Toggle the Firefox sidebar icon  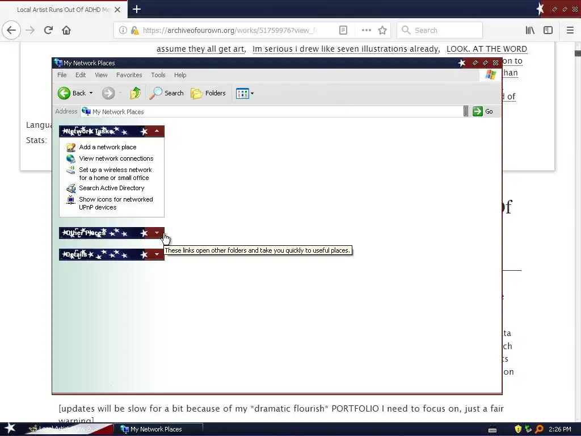tap(548, 31)
